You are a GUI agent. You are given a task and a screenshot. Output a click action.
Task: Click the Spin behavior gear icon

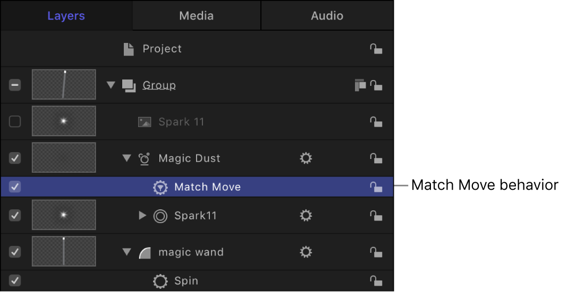point(160,281)
